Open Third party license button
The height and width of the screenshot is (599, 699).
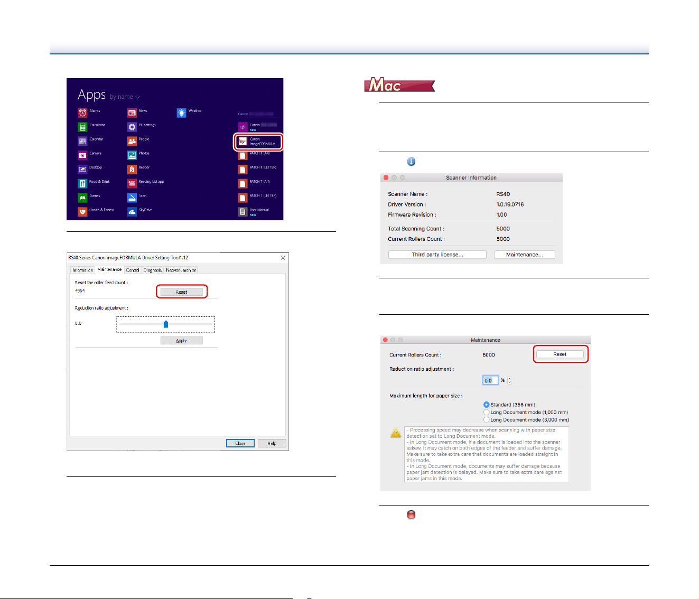point(437,255)
